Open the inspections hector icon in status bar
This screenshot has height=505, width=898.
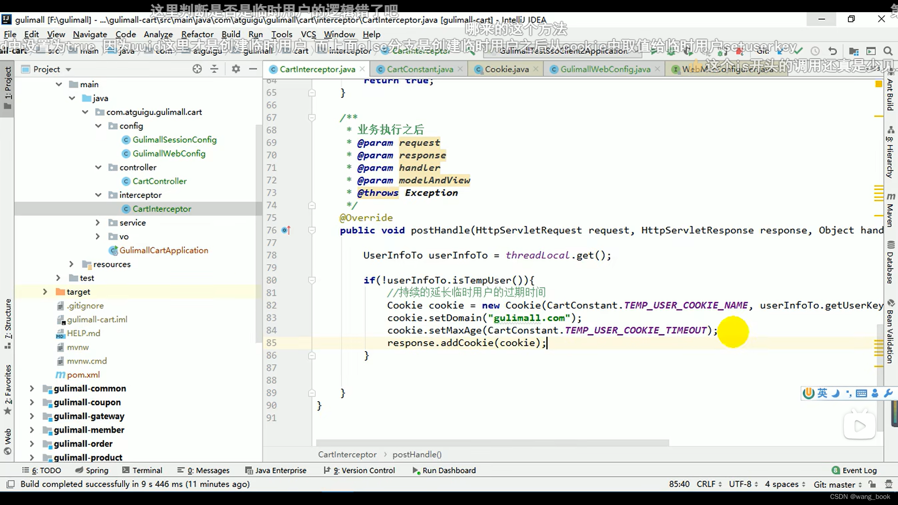click(x=889, y=484)
